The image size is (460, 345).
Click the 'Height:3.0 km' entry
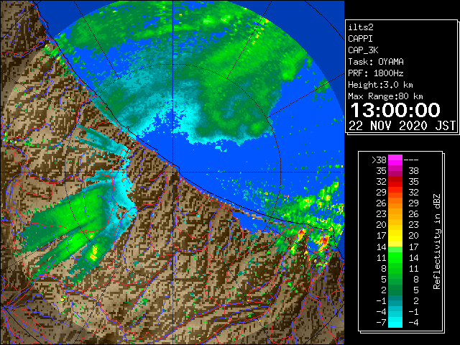[380, 85]
